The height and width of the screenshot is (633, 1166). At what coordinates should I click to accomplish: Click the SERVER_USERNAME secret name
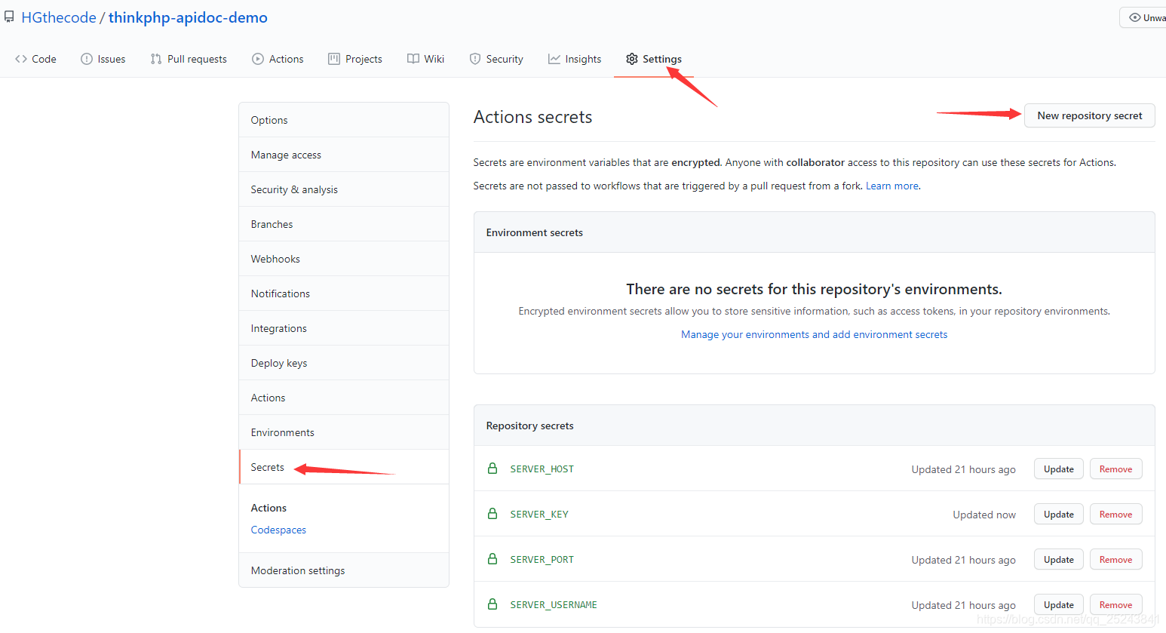(554, 604)
